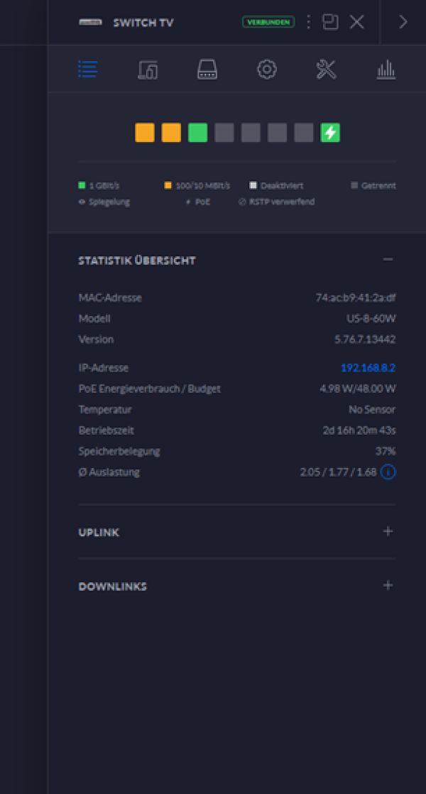This screenshot has height=794, width=426.
Task: Show info for Ø Auslastung
Action: [388, 472]
